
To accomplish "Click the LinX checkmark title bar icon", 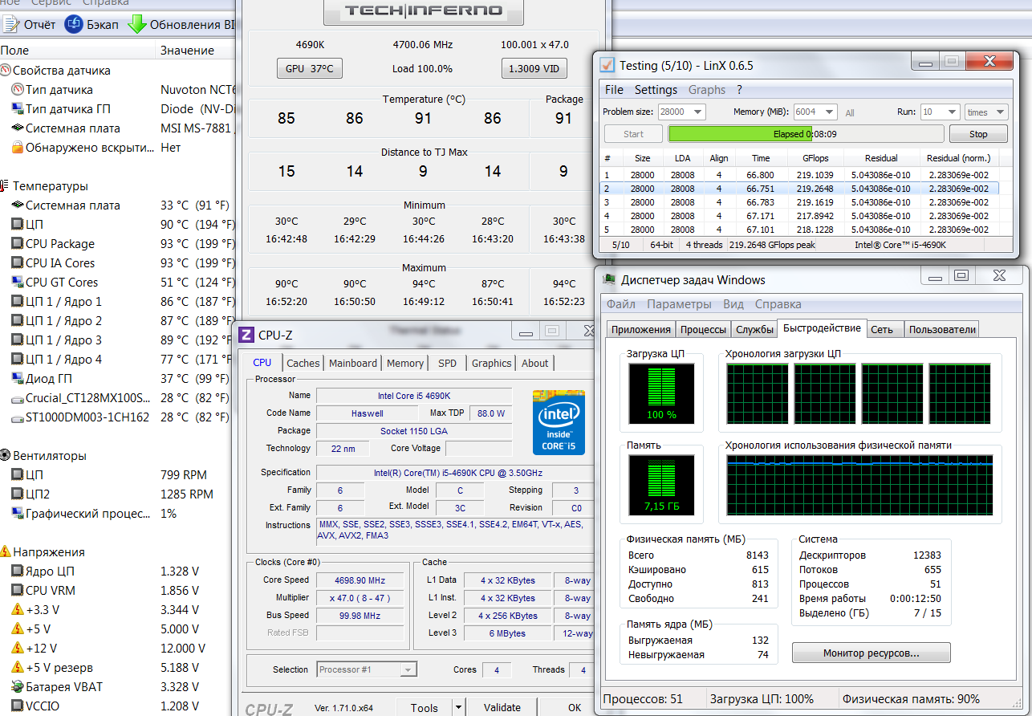I will (x=607, y=65).
